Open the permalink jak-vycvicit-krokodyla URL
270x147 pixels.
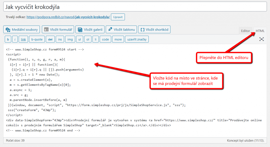[x=68, y=17]
